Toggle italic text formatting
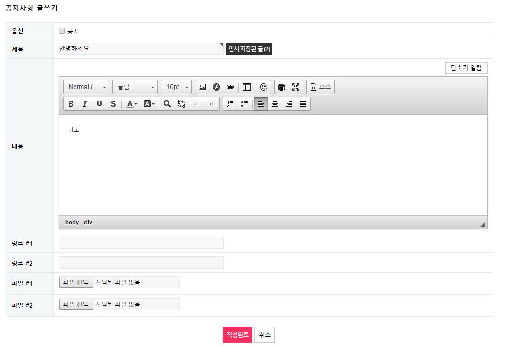Screen dimensions: 515x346 [85, 104]
